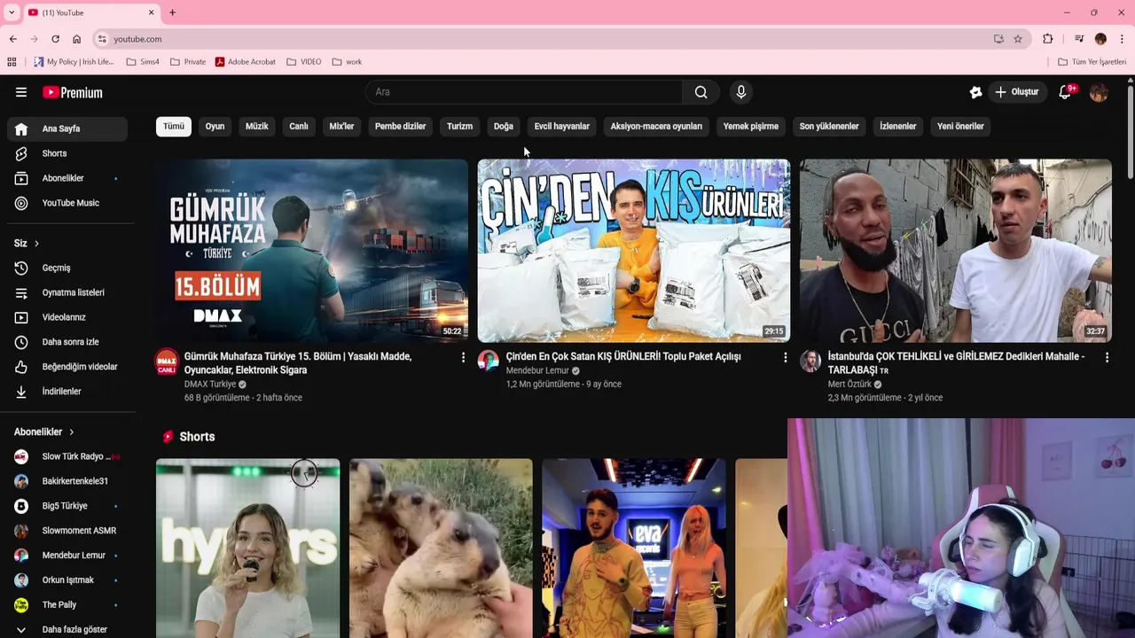
Task: Open the tab search dropdown arrow
Action: (12, 12)
